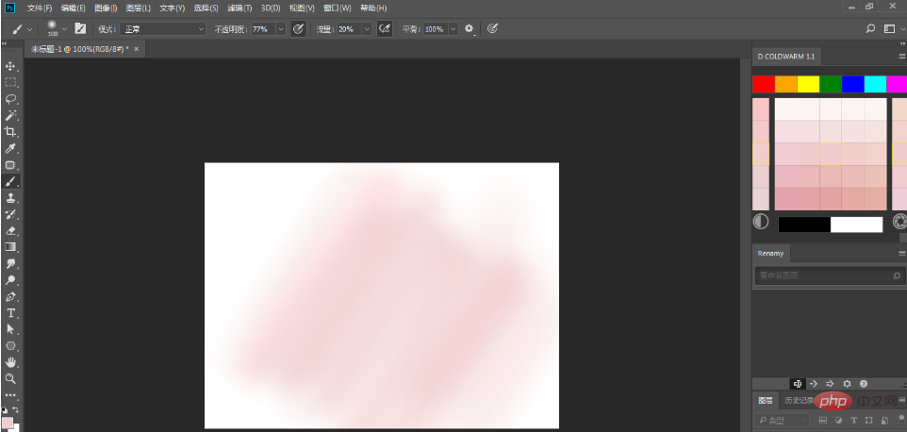The height and width of the screenshot is (432, 907).
Task: Open the layer filter type dropdown
Action: click(782, 420)
